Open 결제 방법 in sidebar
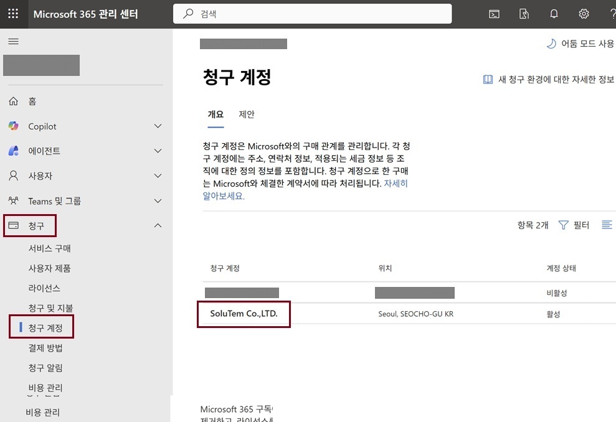 [45, 348]
